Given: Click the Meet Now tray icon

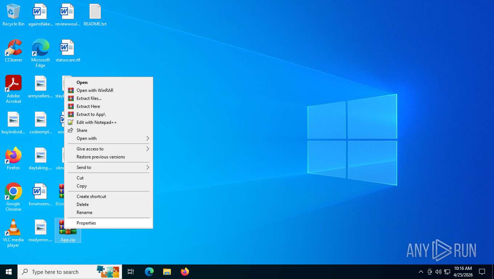Looking at the screenshot, I should tap(430, 272).
